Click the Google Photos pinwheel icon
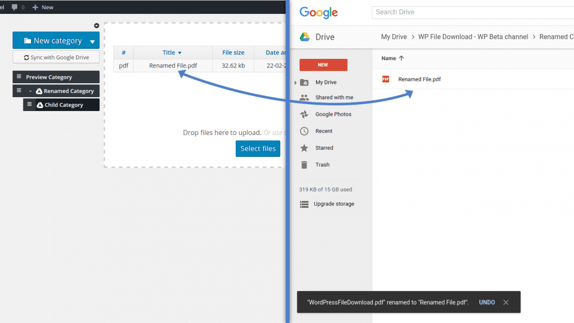 point(304,114)
